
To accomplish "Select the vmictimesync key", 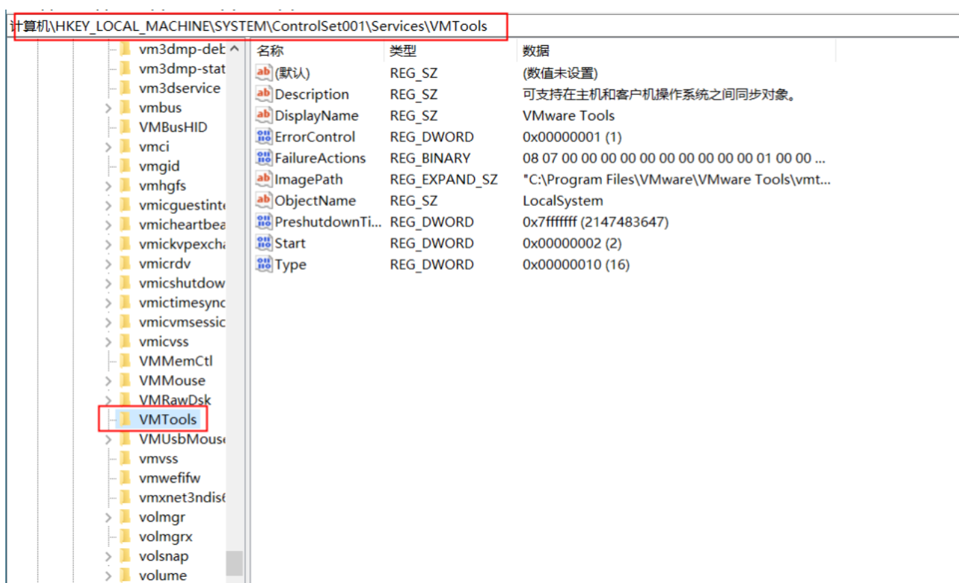I will click(x=182, y=302).
